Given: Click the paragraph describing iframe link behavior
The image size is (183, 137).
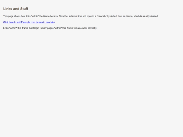Looking at the screenshot, I should (x=81, y=16).
